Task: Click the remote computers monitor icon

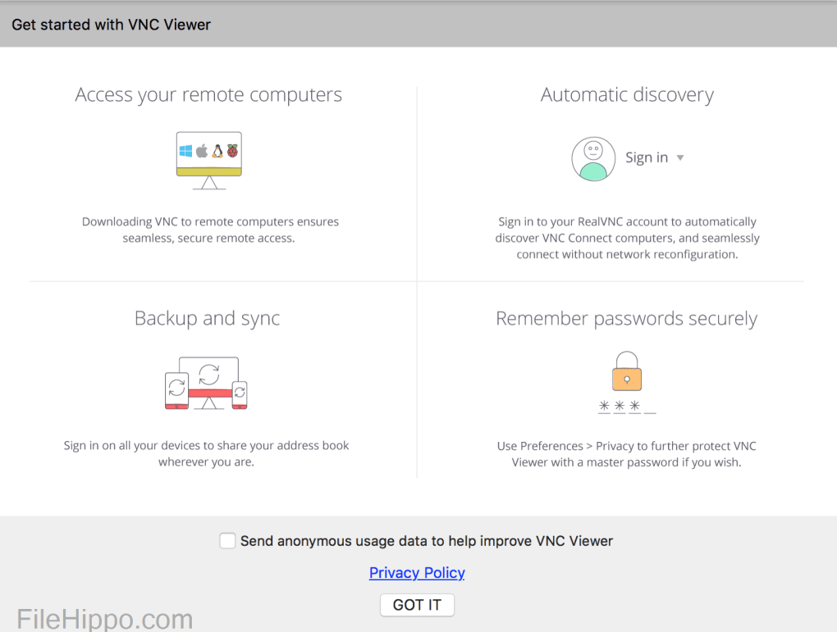Action: [x=208, y=157]
